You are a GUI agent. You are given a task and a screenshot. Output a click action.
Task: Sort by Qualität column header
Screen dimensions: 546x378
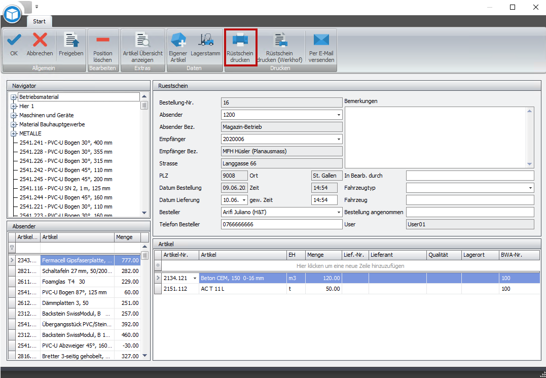tap(444, 255)
